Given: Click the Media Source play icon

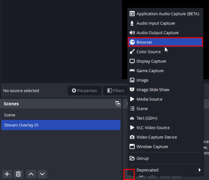Looking at the screenshot, I should pos(132,99).
